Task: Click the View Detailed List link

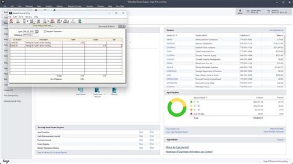Action: coord(276,30)
